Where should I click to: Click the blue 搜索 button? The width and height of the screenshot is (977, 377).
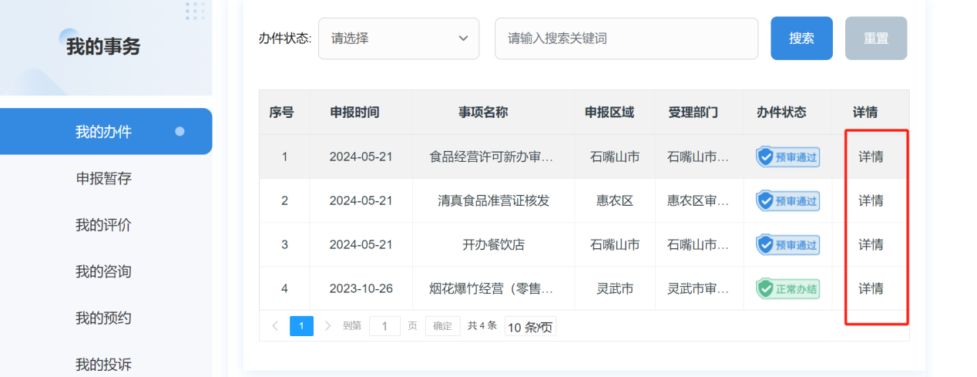coord(801,39)
